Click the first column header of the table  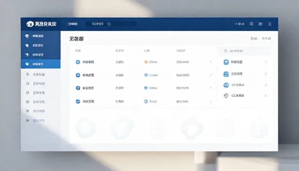(78, 51)
